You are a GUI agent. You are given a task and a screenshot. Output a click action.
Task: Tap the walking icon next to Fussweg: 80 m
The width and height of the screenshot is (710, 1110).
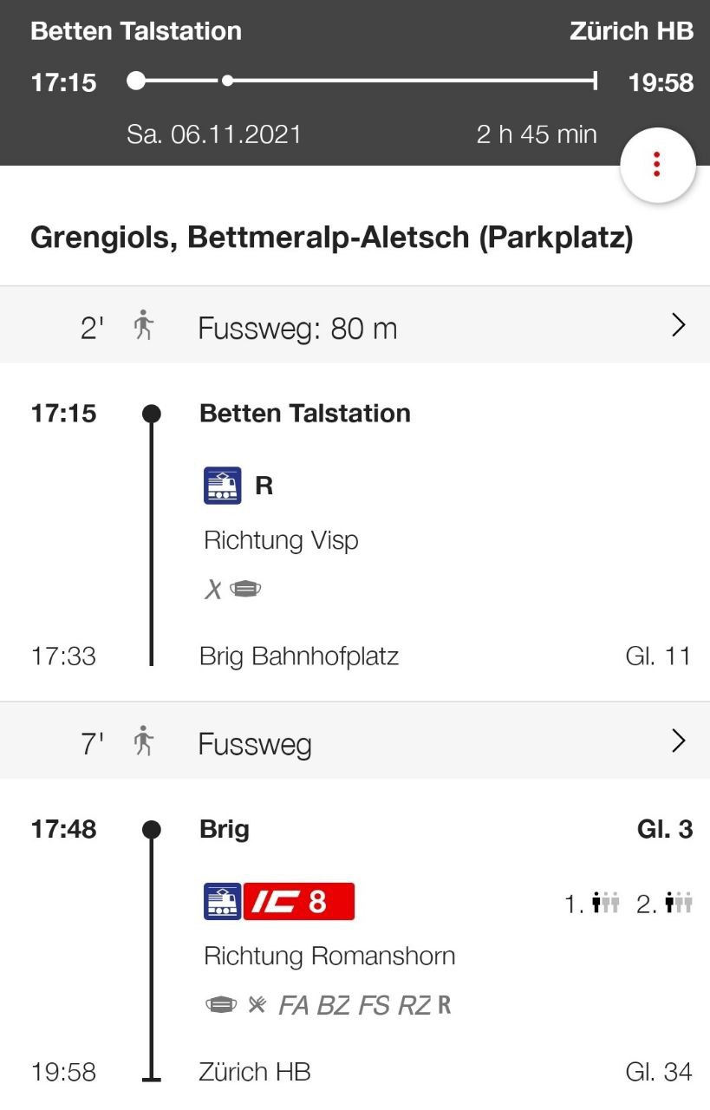tap(143, 328)
